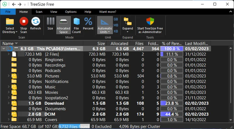Select the Recordings folder icon

pyautogui.click(x=14, y=65)
